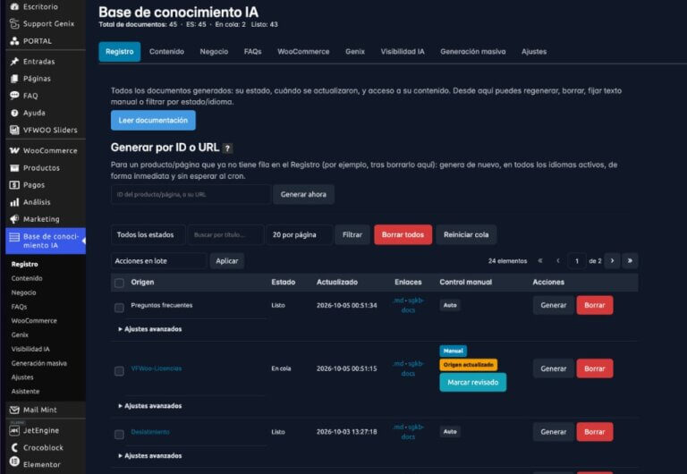
Task: Switch to the Genix tab
Action: point(355,52)
